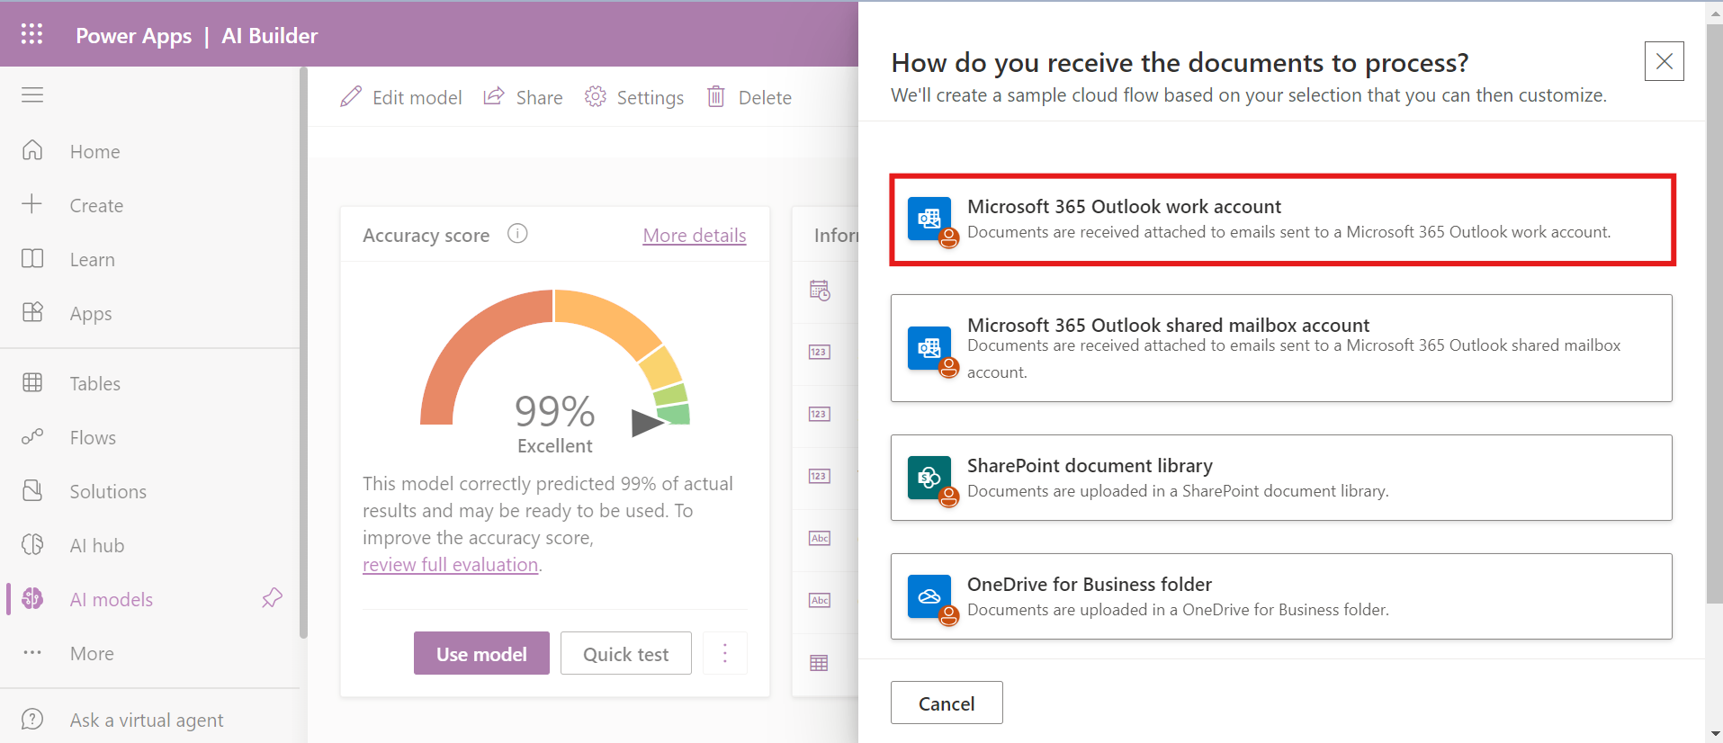The width and height of the screenshot is (1723, 743).
Task: Select Microsoft 365 Outlook work account option
Action: (1281, 219)
